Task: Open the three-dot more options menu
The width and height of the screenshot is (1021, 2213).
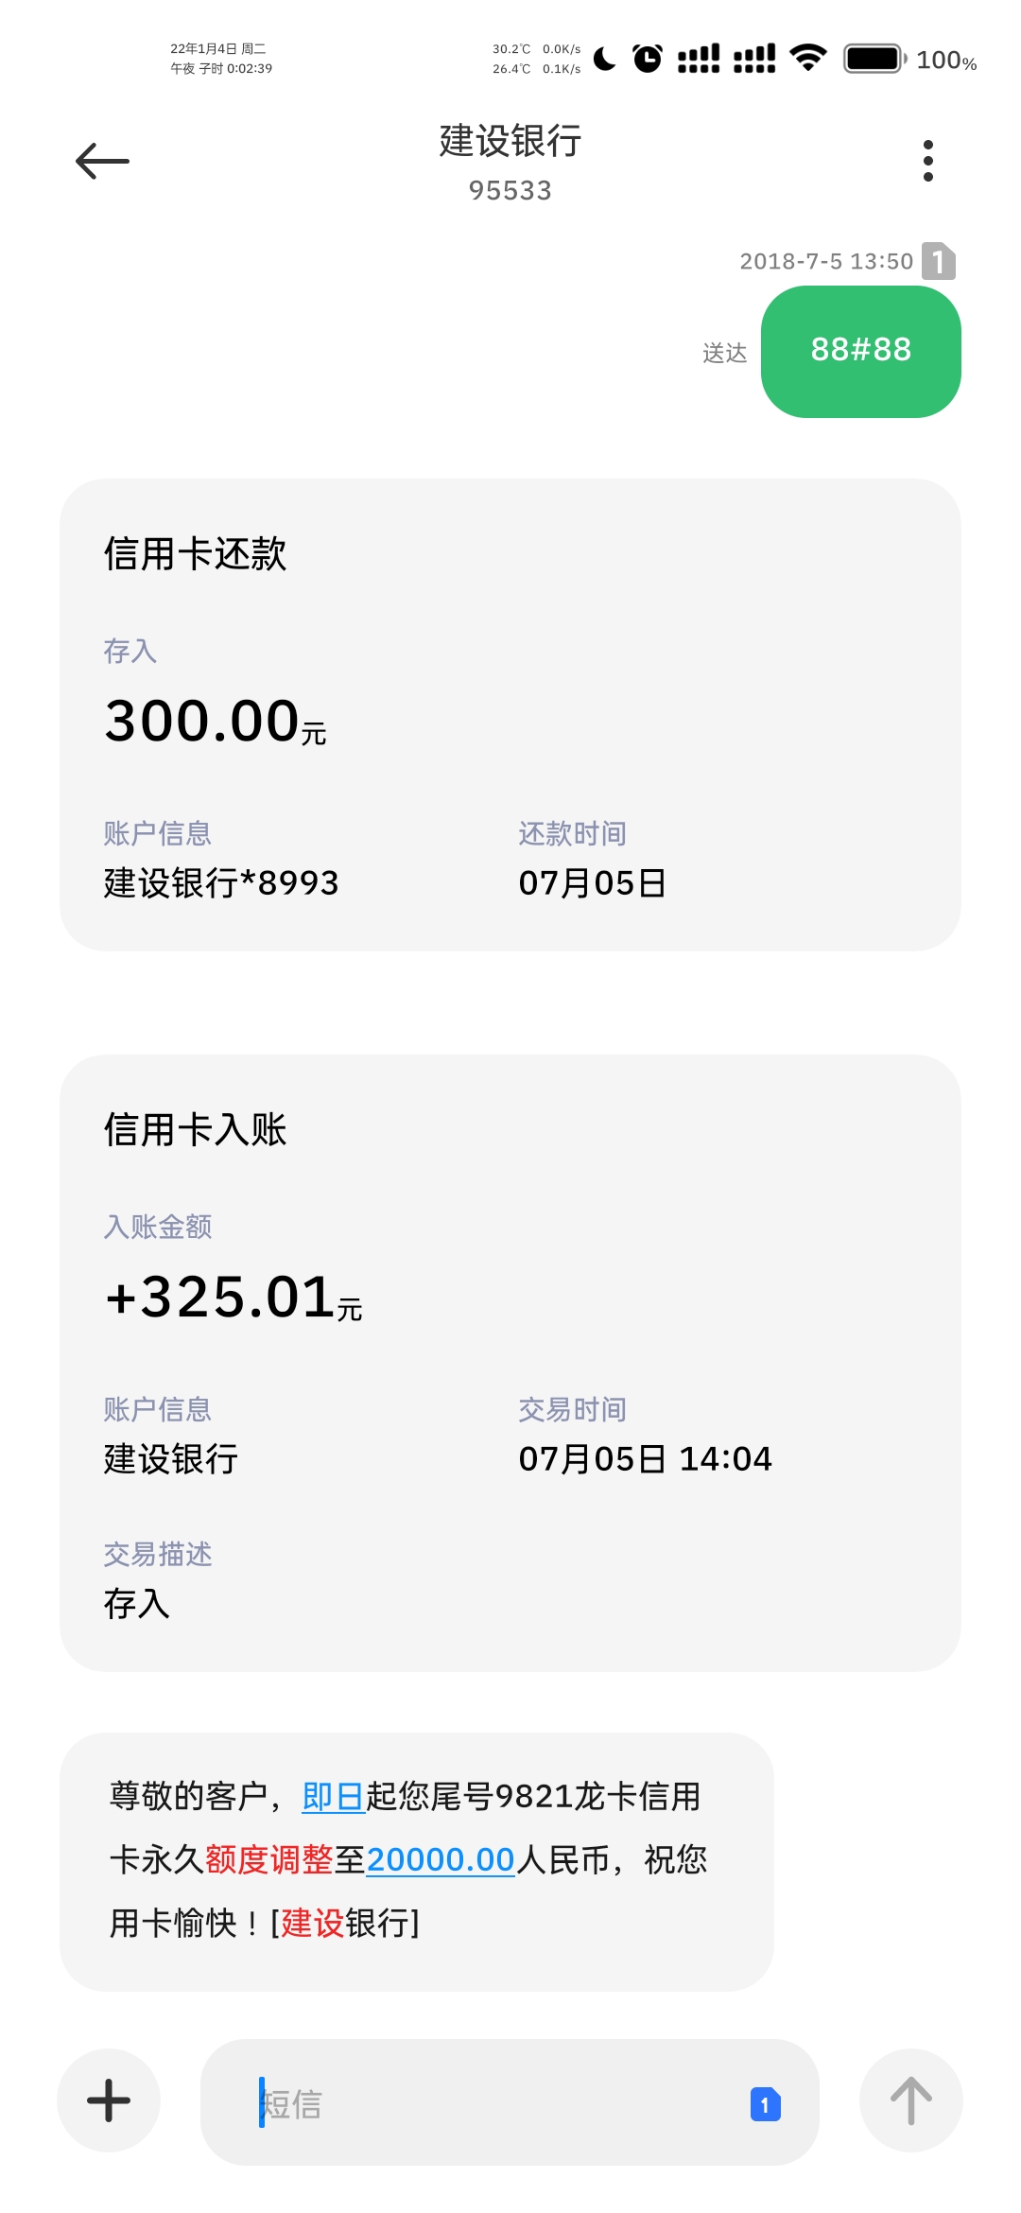Action: click(x=927, y=161)
